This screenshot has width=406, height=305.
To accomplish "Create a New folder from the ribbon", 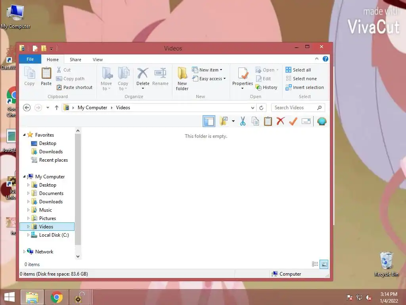I will pyautogui.click(x=182, y=79).
